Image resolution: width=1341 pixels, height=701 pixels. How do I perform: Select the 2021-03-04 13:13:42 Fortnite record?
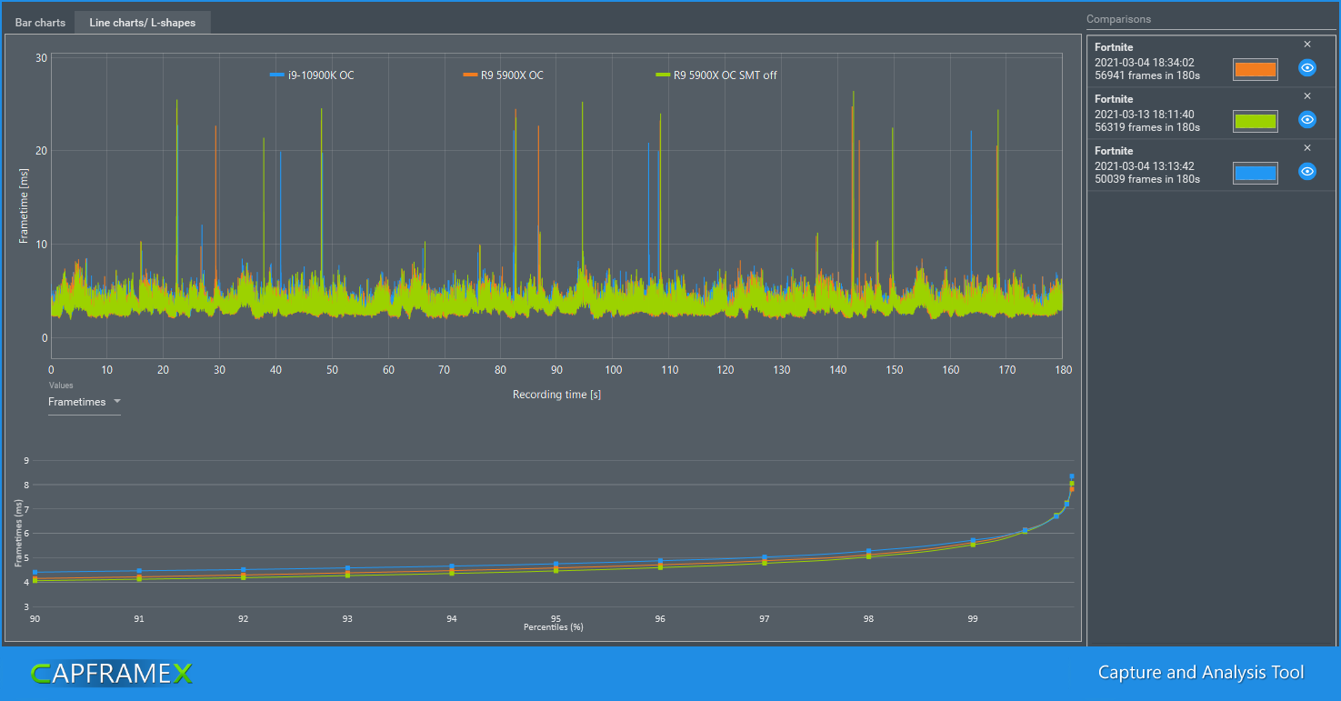pyautogui.click(x=1210, y=165)
